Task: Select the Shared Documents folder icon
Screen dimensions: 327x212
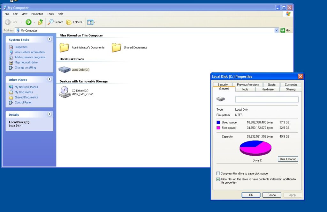Action: [x=117, y=48]
